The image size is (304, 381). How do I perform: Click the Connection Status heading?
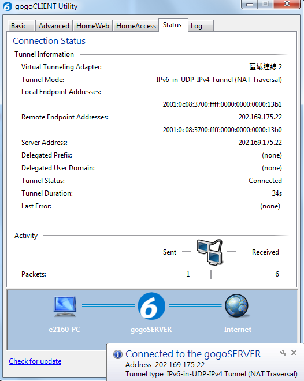click(49, 41)
